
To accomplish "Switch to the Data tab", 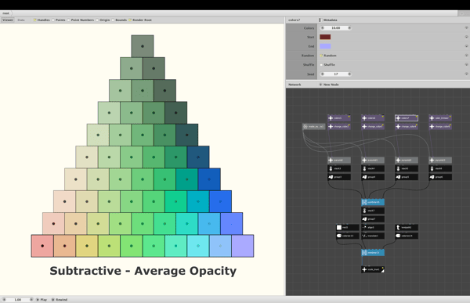I will (x=21, y=20).
